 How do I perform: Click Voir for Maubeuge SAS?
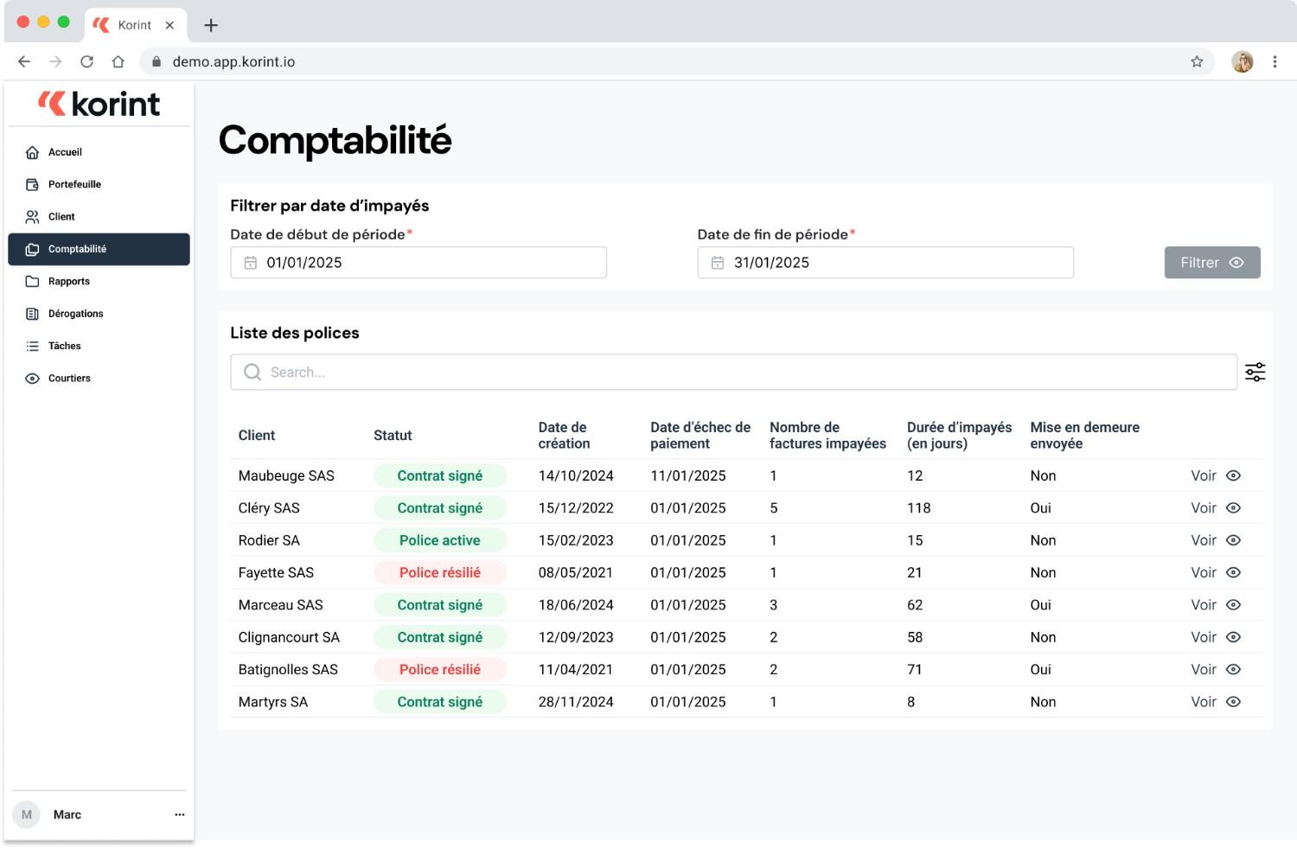tap(1216, 475)
